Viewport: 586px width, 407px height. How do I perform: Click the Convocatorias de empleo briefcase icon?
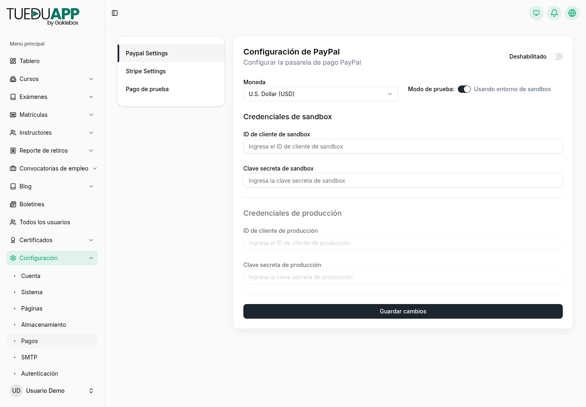13,168
